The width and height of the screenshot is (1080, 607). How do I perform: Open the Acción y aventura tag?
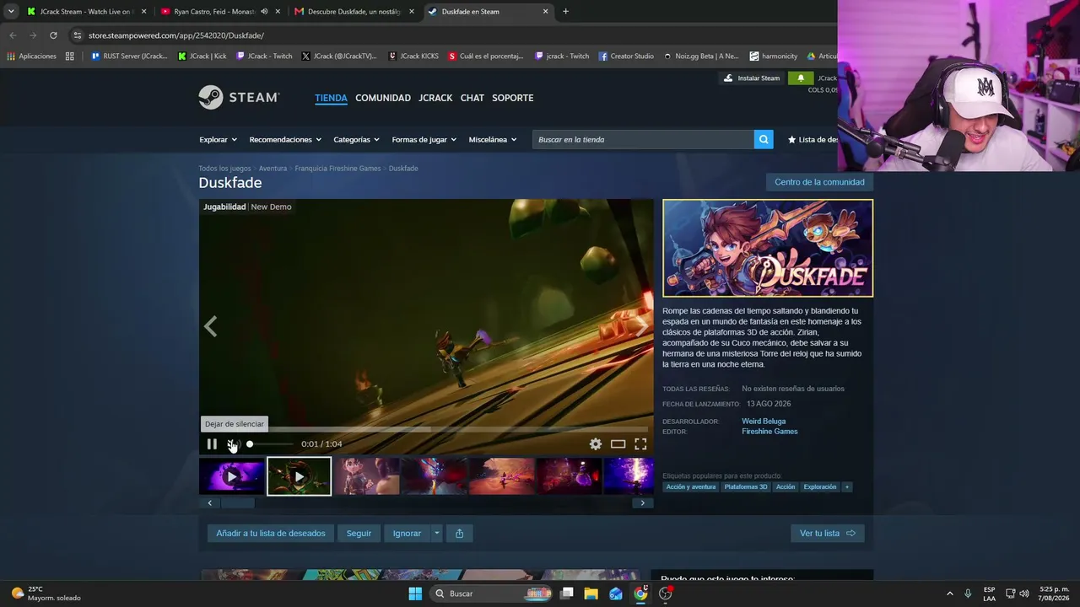click(x=691, y=487)
